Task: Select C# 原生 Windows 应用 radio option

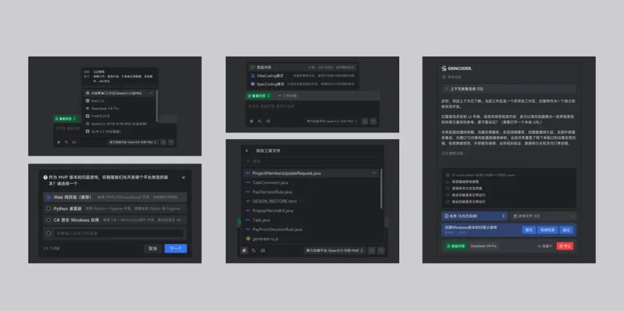Action: click(49, 220)
